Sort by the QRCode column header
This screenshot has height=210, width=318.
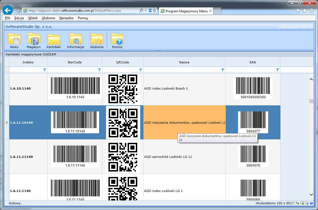(123, 62)
